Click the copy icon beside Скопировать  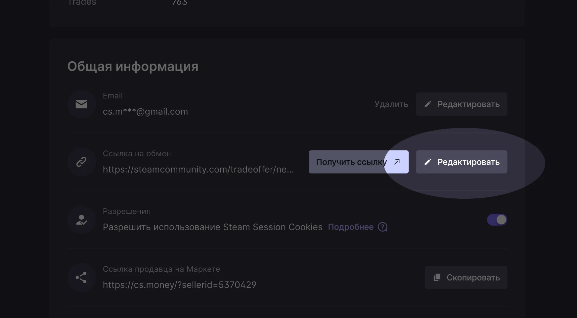437,277
